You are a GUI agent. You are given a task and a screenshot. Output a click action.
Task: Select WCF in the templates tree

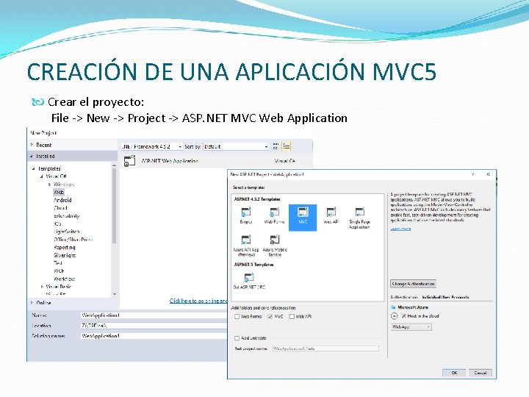tap(59, 271)
